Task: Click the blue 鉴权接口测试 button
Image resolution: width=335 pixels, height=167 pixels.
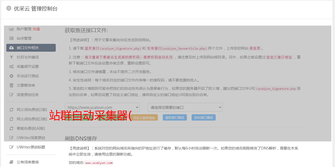Action: click(x=175, y=117)
